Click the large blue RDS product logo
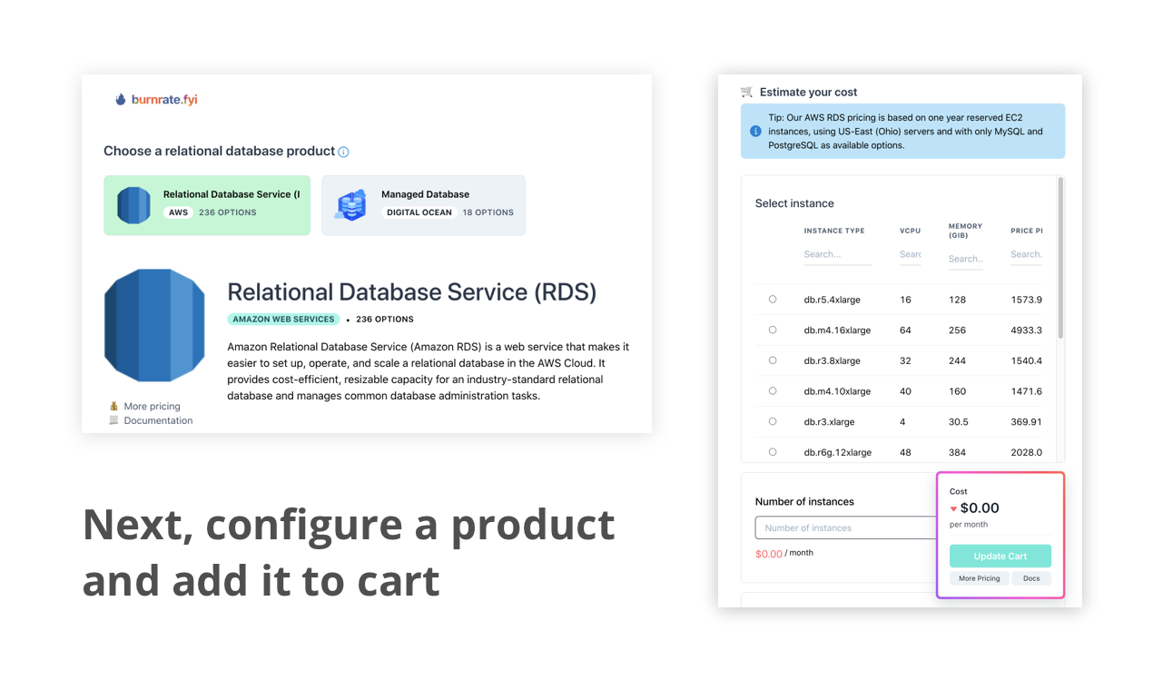The height and width of the screenshot is (690, 1153). pyautogui.click(x=154, y=325)
